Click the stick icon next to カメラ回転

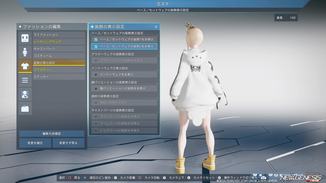[x=164, y=178]
